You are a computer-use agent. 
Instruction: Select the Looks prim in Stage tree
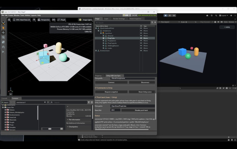pos(110,48)
